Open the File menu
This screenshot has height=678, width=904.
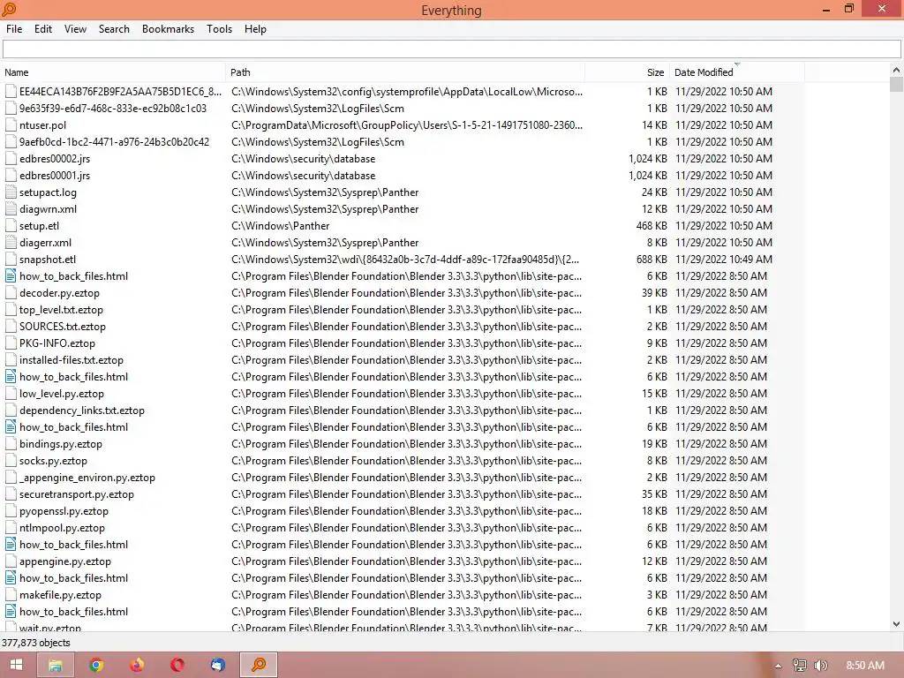coord(14,29)
